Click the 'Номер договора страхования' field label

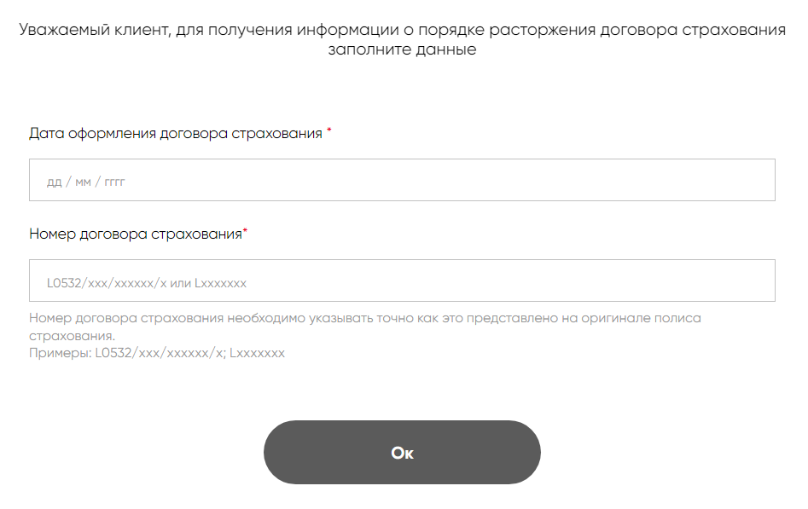[135, 234]
